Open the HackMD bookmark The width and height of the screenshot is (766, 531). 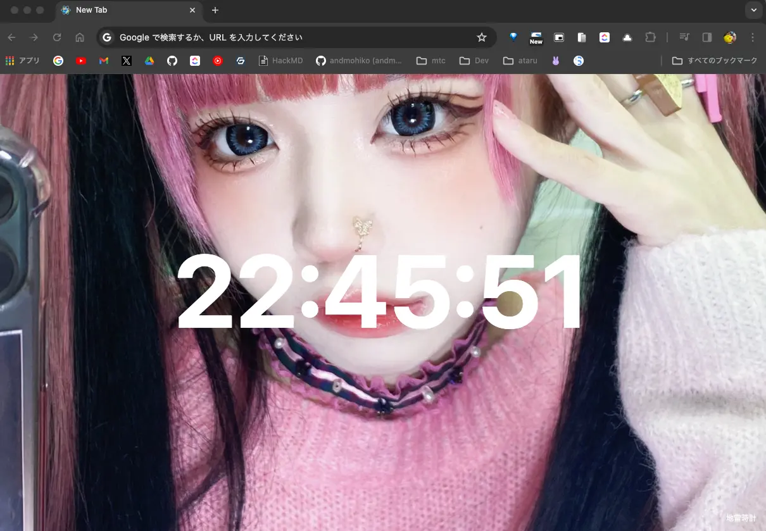(x=281, y=61)
